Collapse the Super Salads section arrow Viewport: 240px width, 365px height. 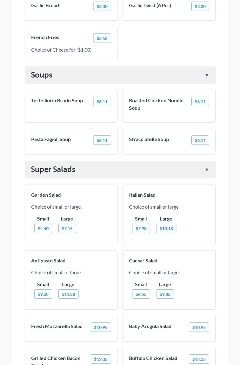pos(207,170)
